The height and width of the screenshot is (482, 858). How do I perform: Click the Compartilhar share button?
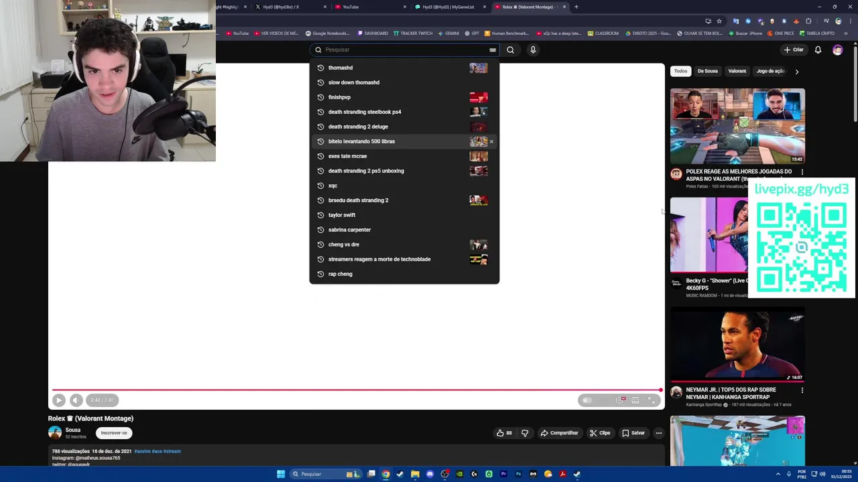tap(560, 433)
